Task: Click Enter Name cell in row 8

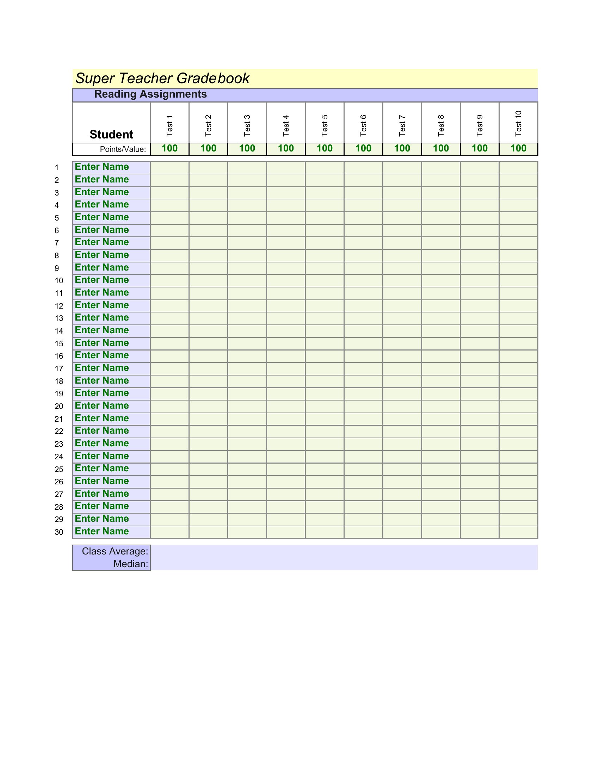Action: click(111, 255)
